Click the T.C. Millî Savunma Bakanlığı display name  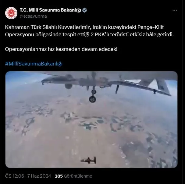[x=50, y=10]
